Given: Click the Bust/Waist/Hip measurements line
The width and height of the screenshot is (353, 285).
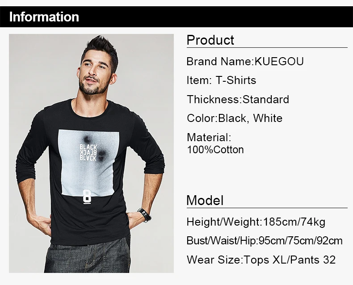Looking at the screenshot, I should [265, 241].
